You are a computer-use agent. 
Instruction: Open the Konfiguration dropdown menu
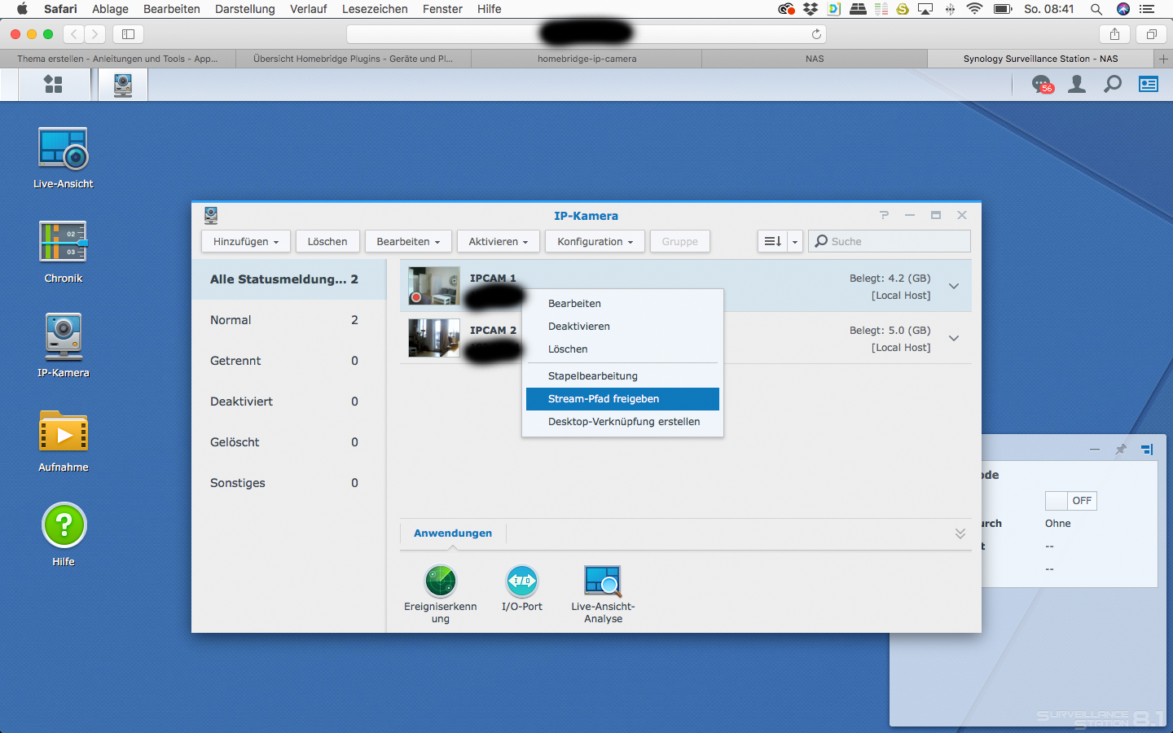[x=595, y=242]
